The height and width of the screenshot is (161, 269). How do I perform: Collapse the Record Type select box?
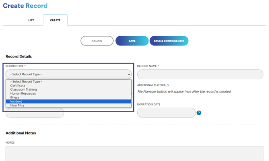coord(68,74)
